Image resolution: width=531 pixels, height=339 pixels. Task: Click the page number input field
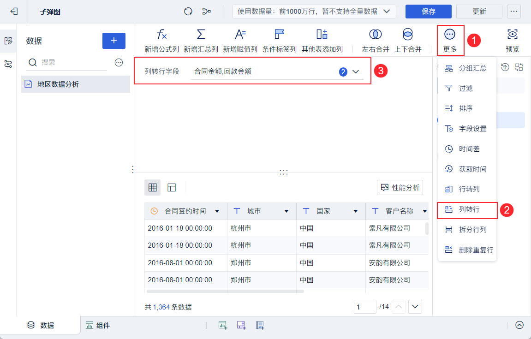(365, 307)
